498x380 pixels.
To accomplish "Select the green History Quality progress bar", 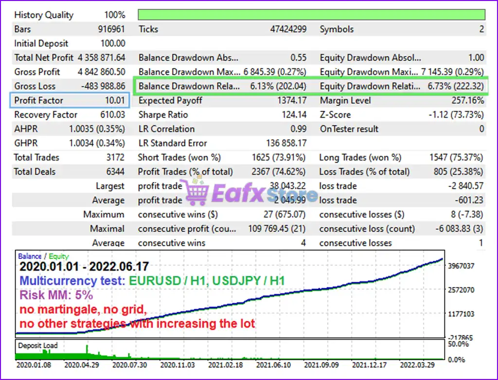I will click(x=312, y=15).
